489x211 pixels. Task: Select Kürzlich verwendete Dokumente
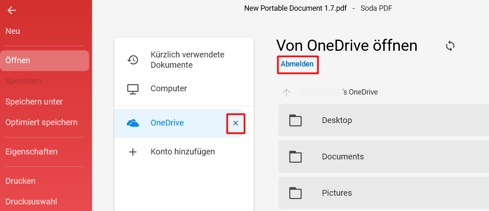[x=187, y=59]
